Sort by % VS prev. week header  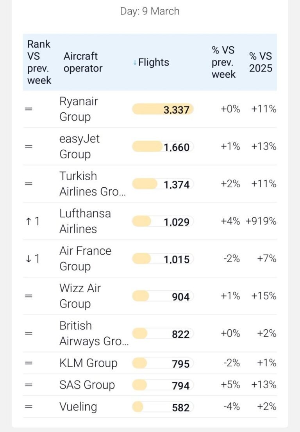pyautogui.click(x=223, y=62)
